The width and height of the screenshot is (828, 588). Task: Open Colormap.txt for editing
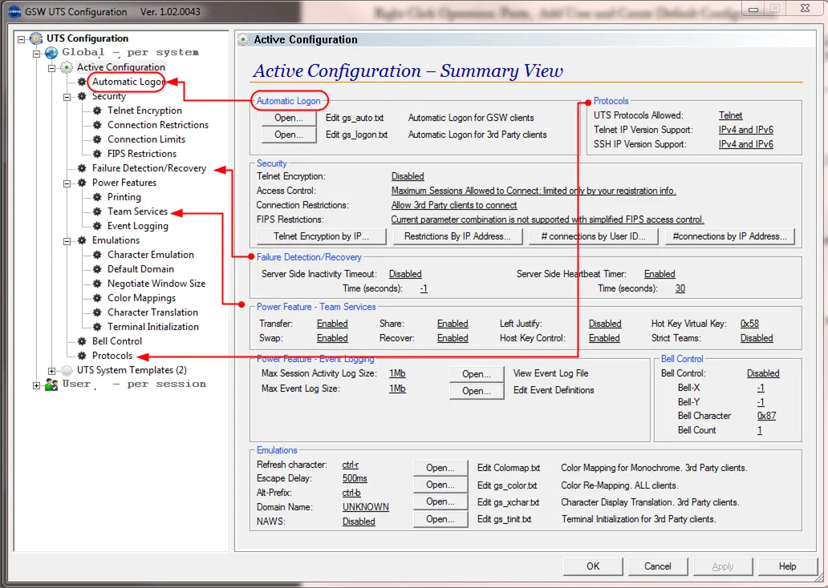click(x=440, y=468)
